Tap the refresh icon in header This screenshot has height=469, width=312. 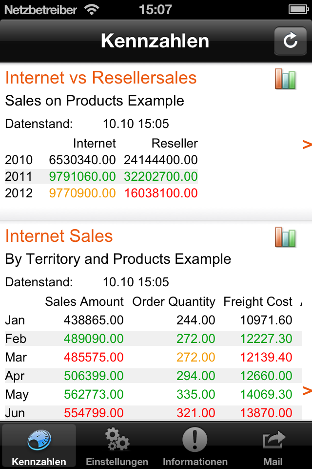coord(290,41)
